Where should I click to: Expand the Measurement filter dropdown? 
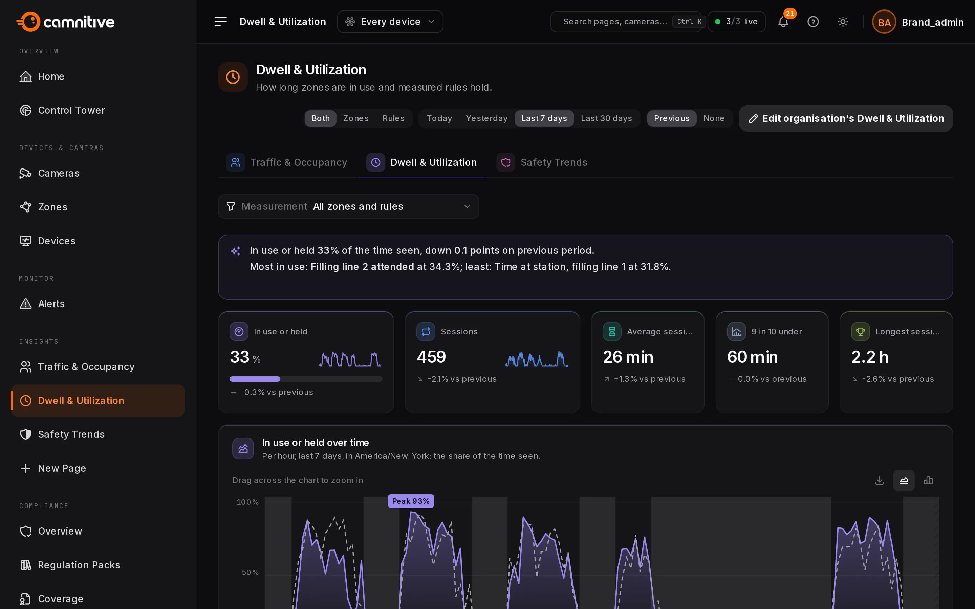[348, 207]
